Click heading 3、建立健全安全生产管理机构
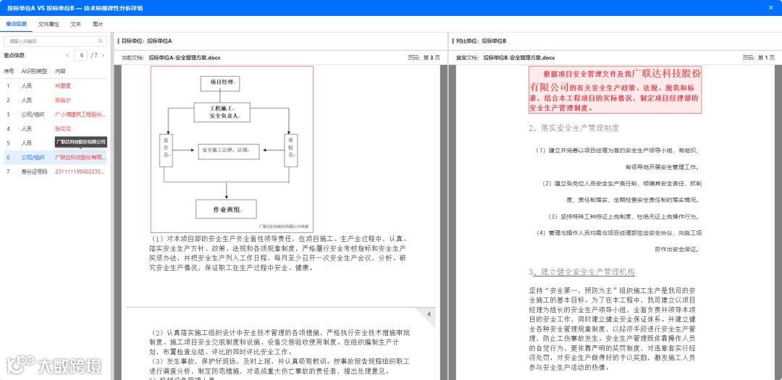Screen dimensions: 782x380 581,271
